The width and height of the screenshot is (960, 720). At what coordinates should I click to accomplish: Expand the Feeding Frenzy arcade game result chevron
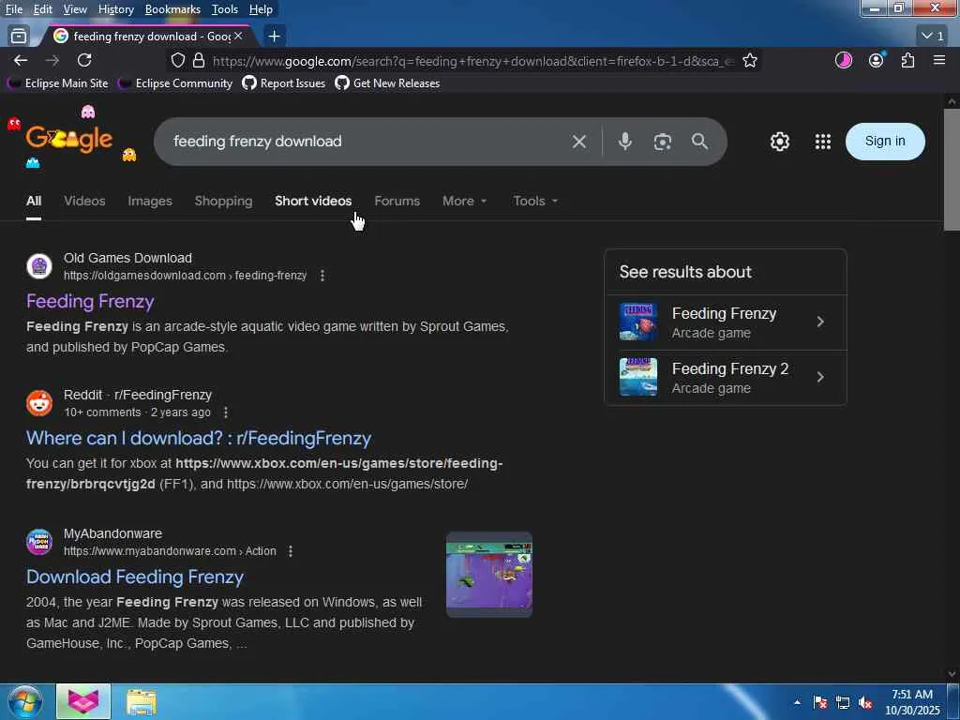[820, 322]
